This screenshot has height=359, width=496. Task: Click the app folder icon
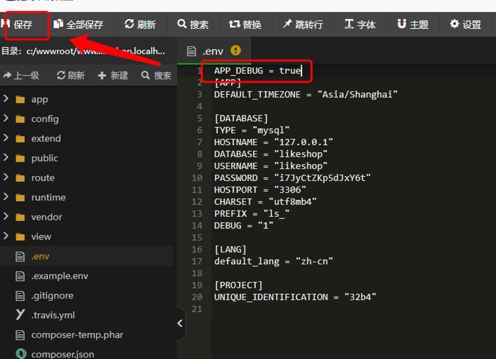(20, 100)
